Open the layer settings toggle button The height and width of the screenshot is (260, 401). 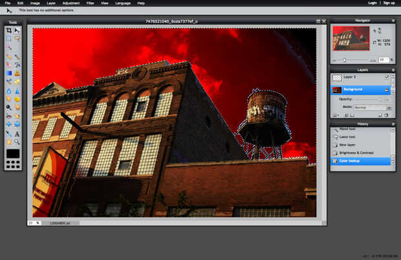(x=335, y=116)
